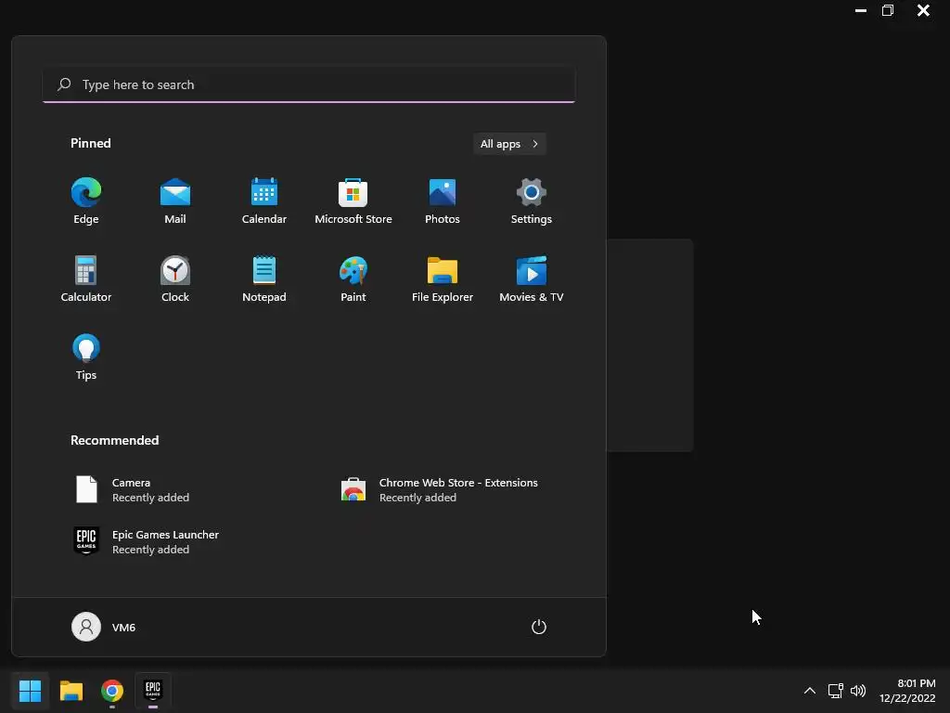Click 'Recently added' under Epic Games Launcher
950x713 pixels.
tap(150, 550)
